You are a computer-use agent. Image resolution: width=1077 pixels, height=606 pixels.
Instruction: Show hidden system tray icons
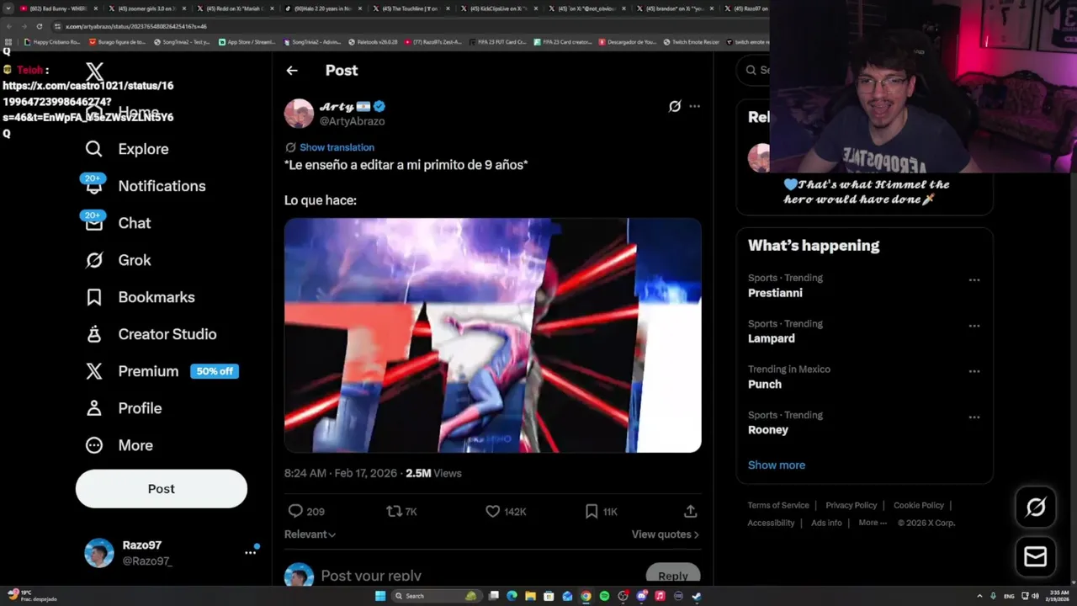(x=979, y=596)
